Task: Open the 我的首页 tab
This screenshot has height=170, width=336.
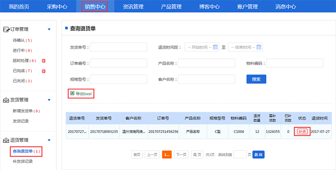Action: (x=19, y=6)
